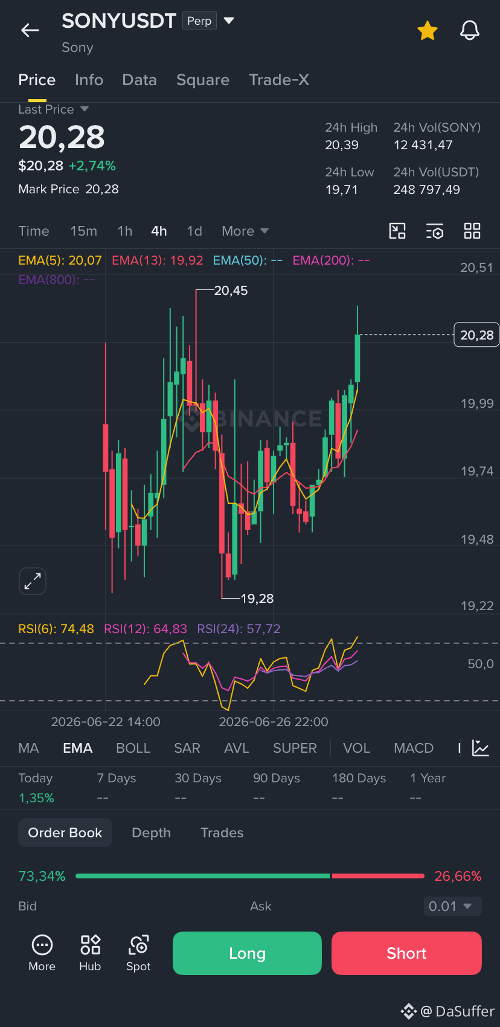Open the Order Book tab

(65, 832)
